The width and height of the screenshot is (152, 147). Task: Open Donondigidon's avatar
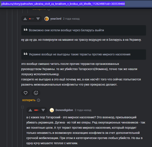point(52,110)
